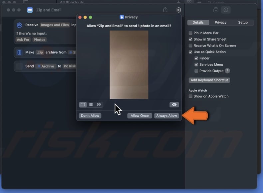263x193 pixels.
Task: Click the Provide Output help question mark
Action: (227, 71)
